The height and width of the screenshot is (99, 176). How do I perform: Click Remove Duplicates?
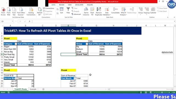99,12
